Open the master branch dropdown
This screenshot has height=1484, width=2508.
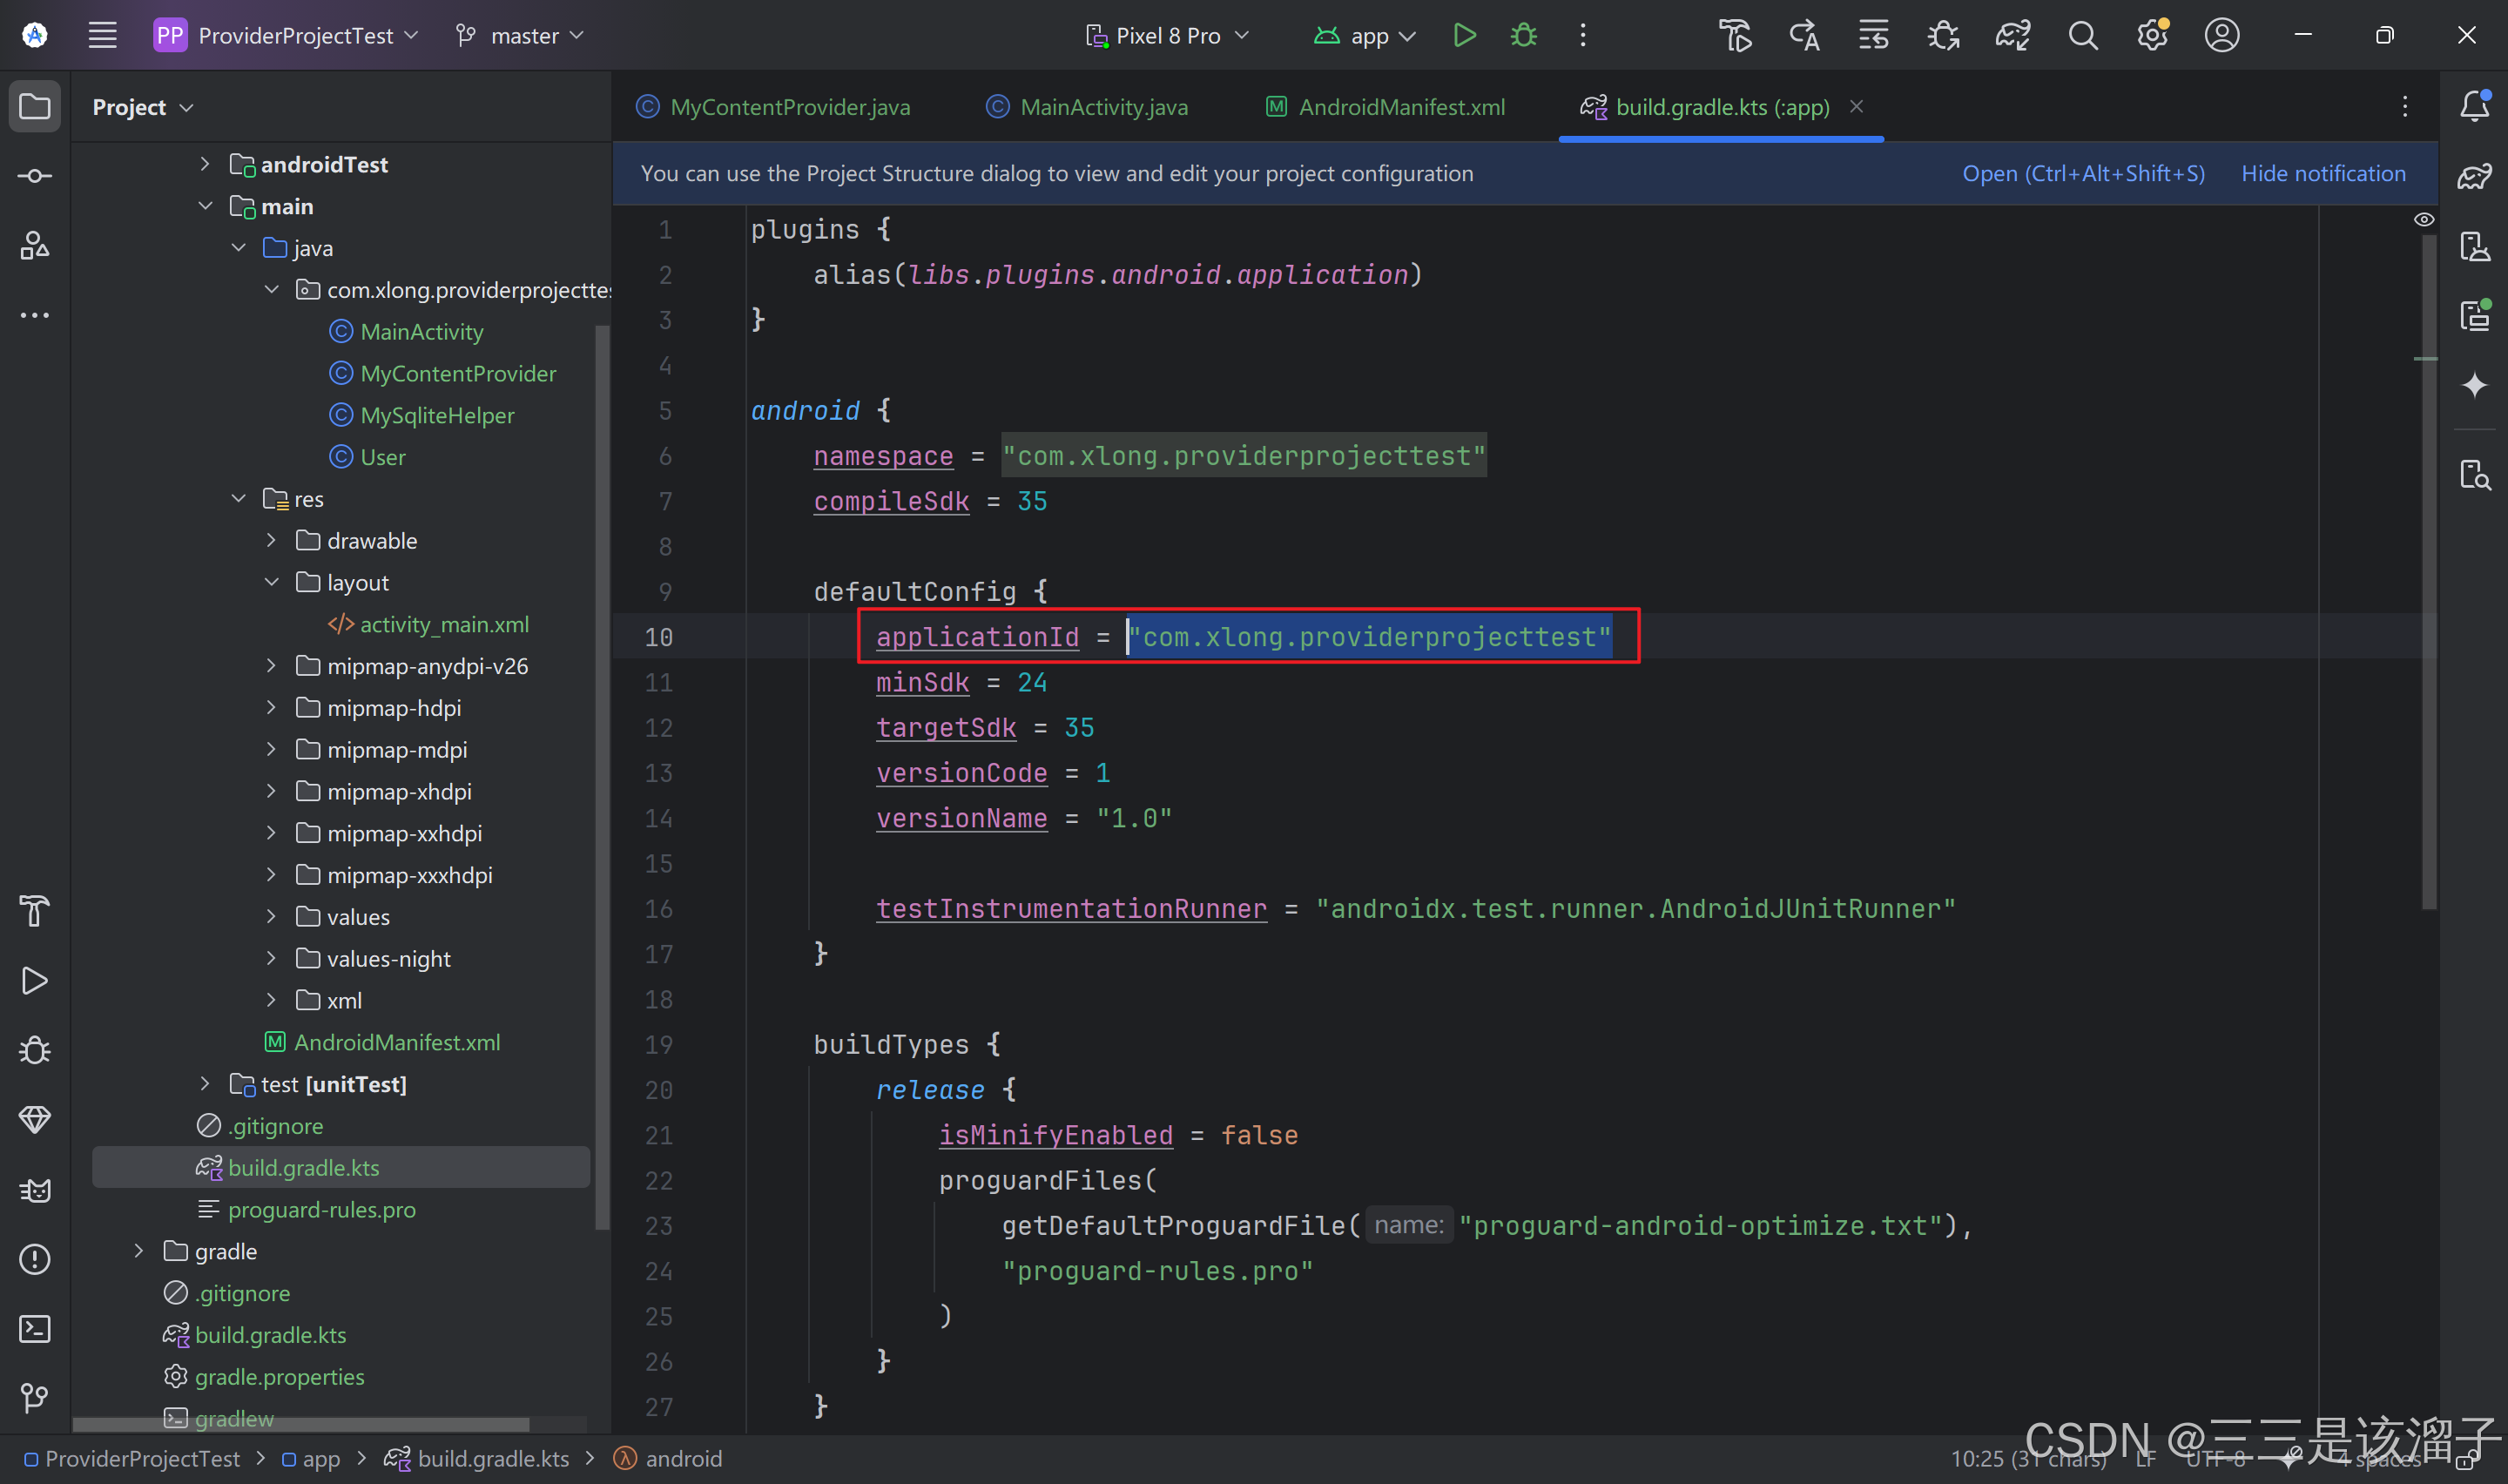[x=519, y=36]
